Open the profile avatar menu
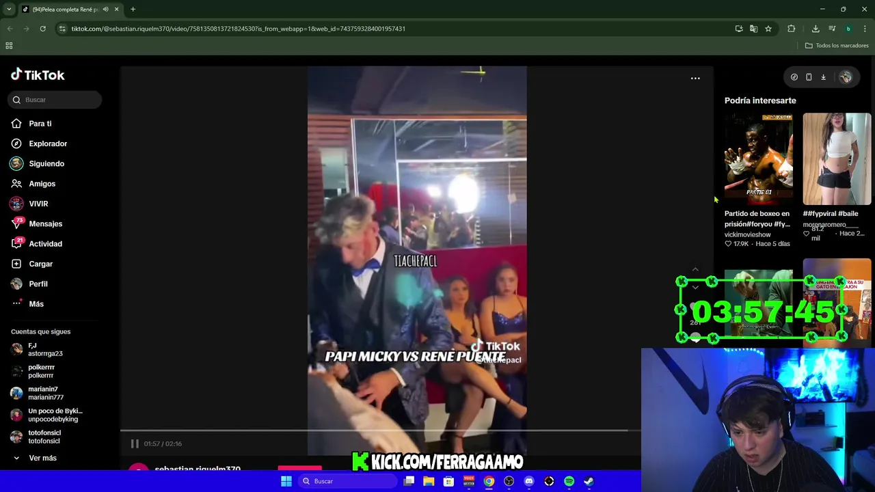Image resolution: width=875 pixels, height=492 pixels. point(846,77)
